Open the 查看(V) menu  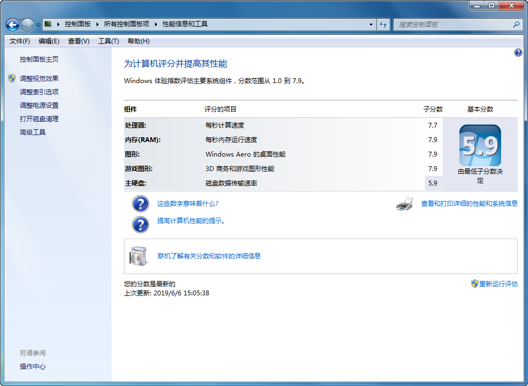(79, 41)
